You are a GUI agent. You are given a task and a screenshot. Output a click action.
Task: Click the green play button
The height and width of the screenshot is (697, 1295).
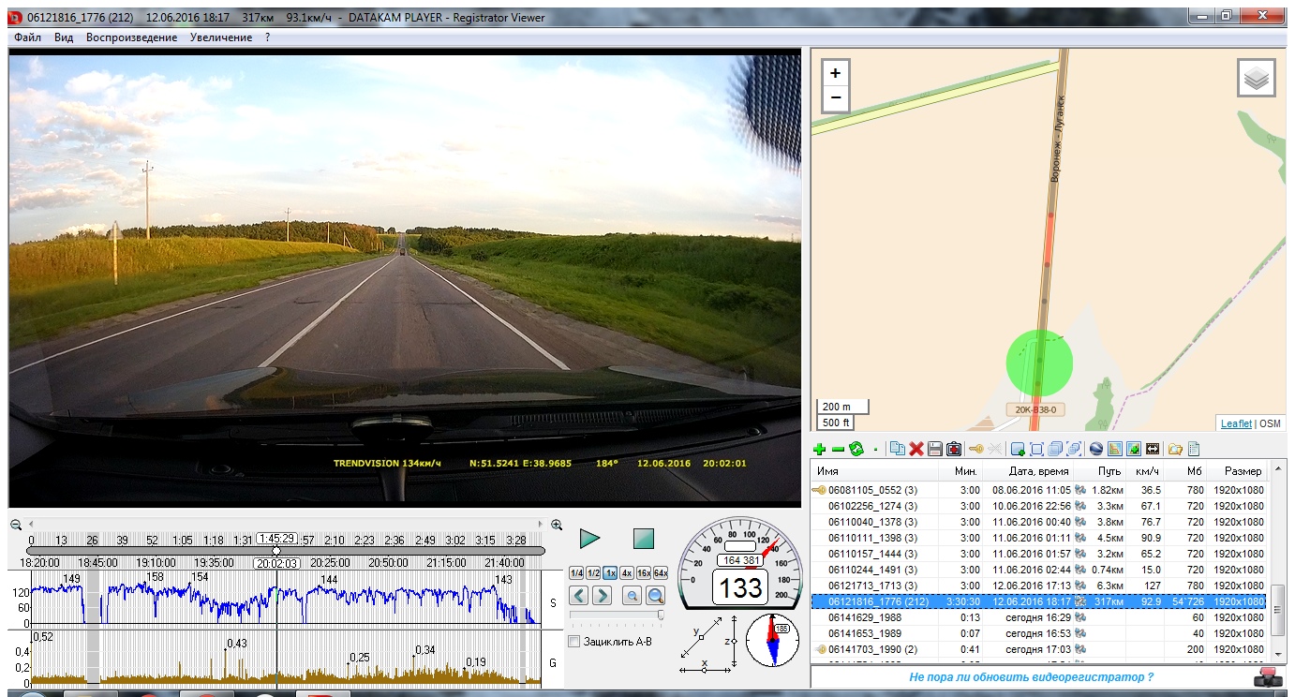589,539
